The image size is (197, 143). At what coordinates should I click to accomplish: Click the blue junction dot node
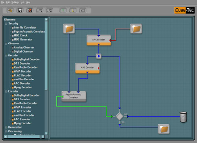pyautogui.click(x=98, y=56)
